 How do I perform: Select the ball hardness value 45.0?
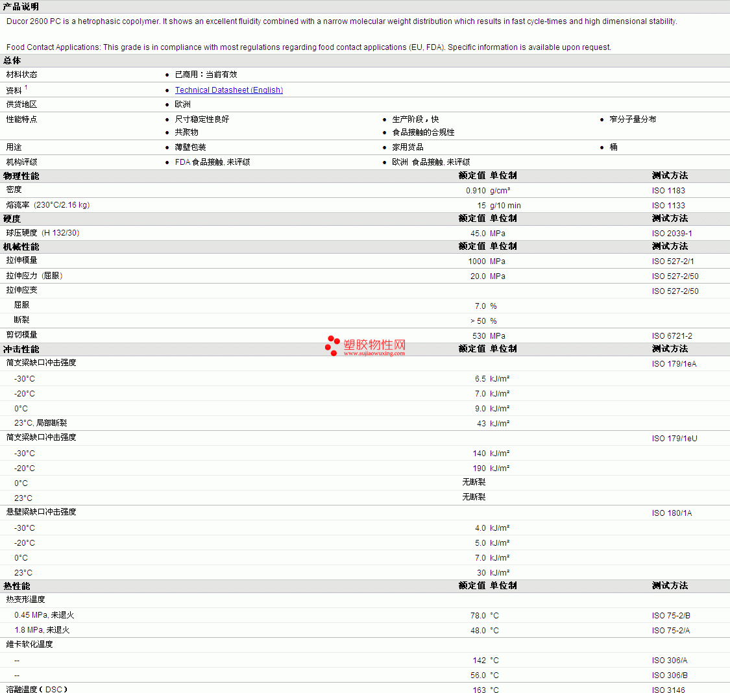click(x=478, y=233)
